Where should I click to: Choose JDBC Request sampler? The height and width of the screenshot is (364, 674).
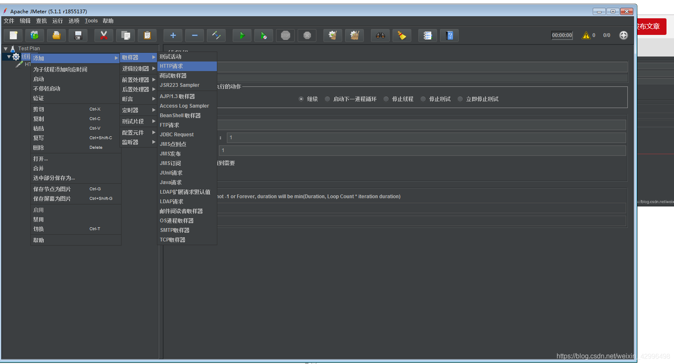click(x=187, y=135)
